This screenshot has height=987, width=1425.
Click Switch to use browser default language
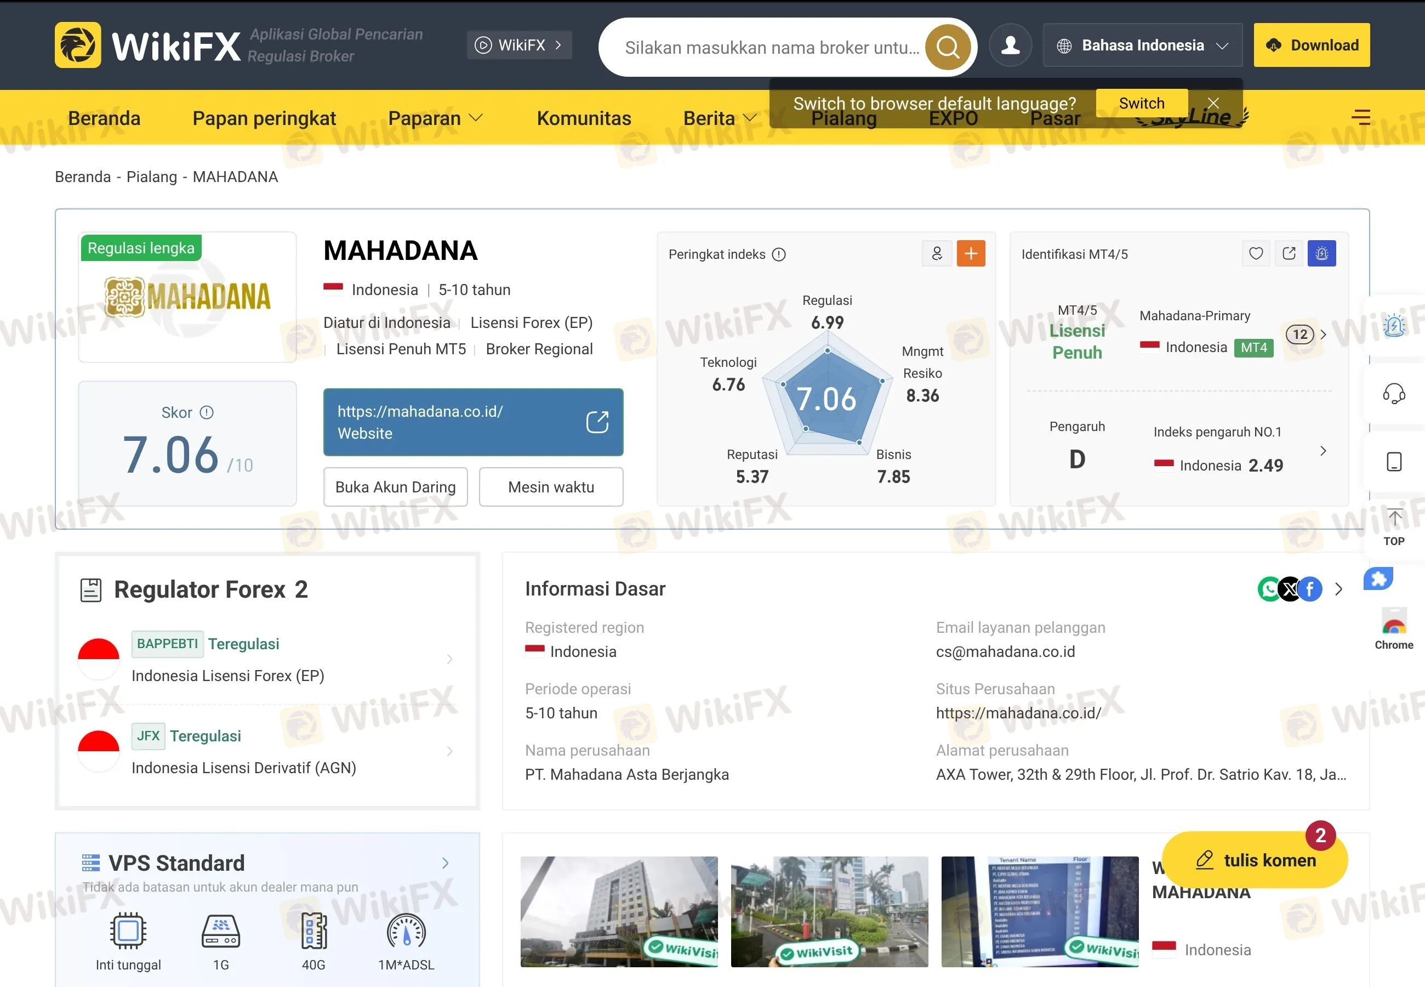point(1141,103)
